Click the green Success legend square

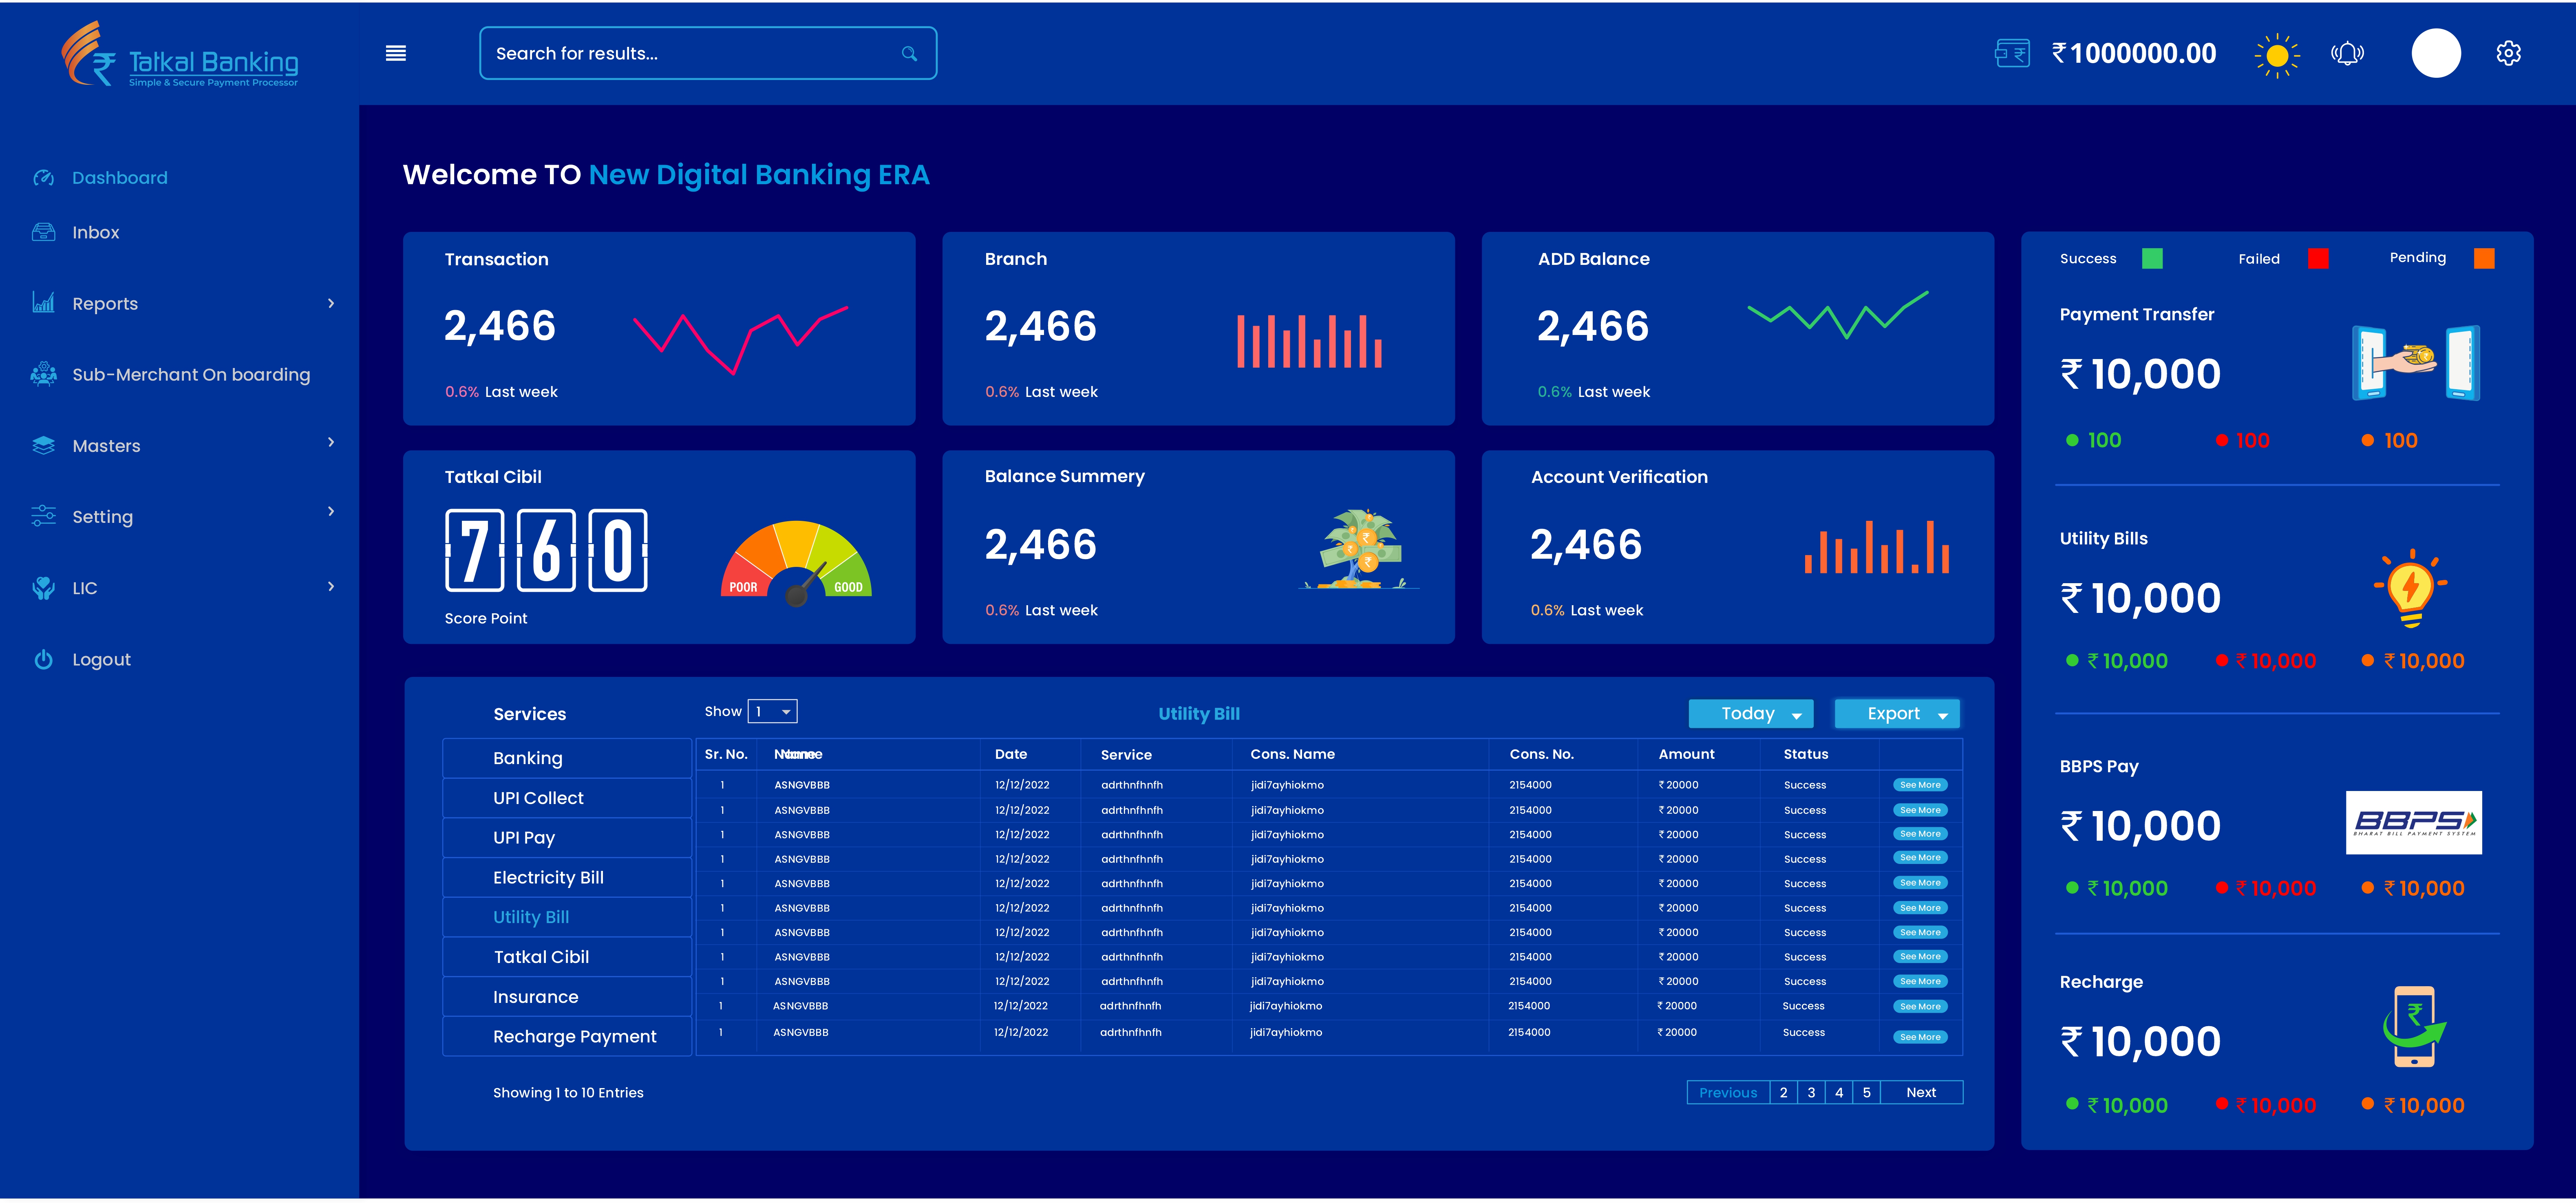(x=2152, y=259)
